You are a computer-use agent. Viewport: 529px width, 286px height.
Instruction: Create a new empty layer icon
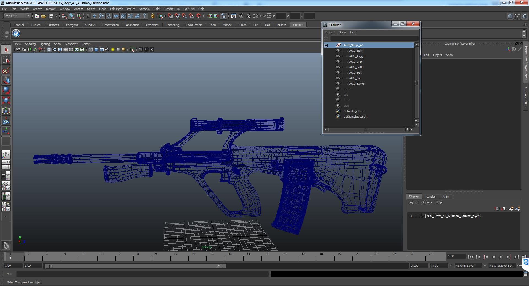(511, 209)
